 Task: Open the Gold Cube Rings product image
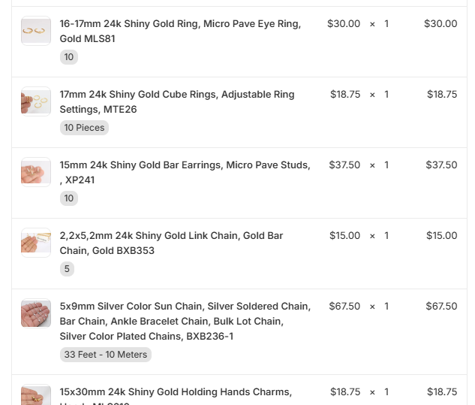pyautogui.click(x=36, y=101)
